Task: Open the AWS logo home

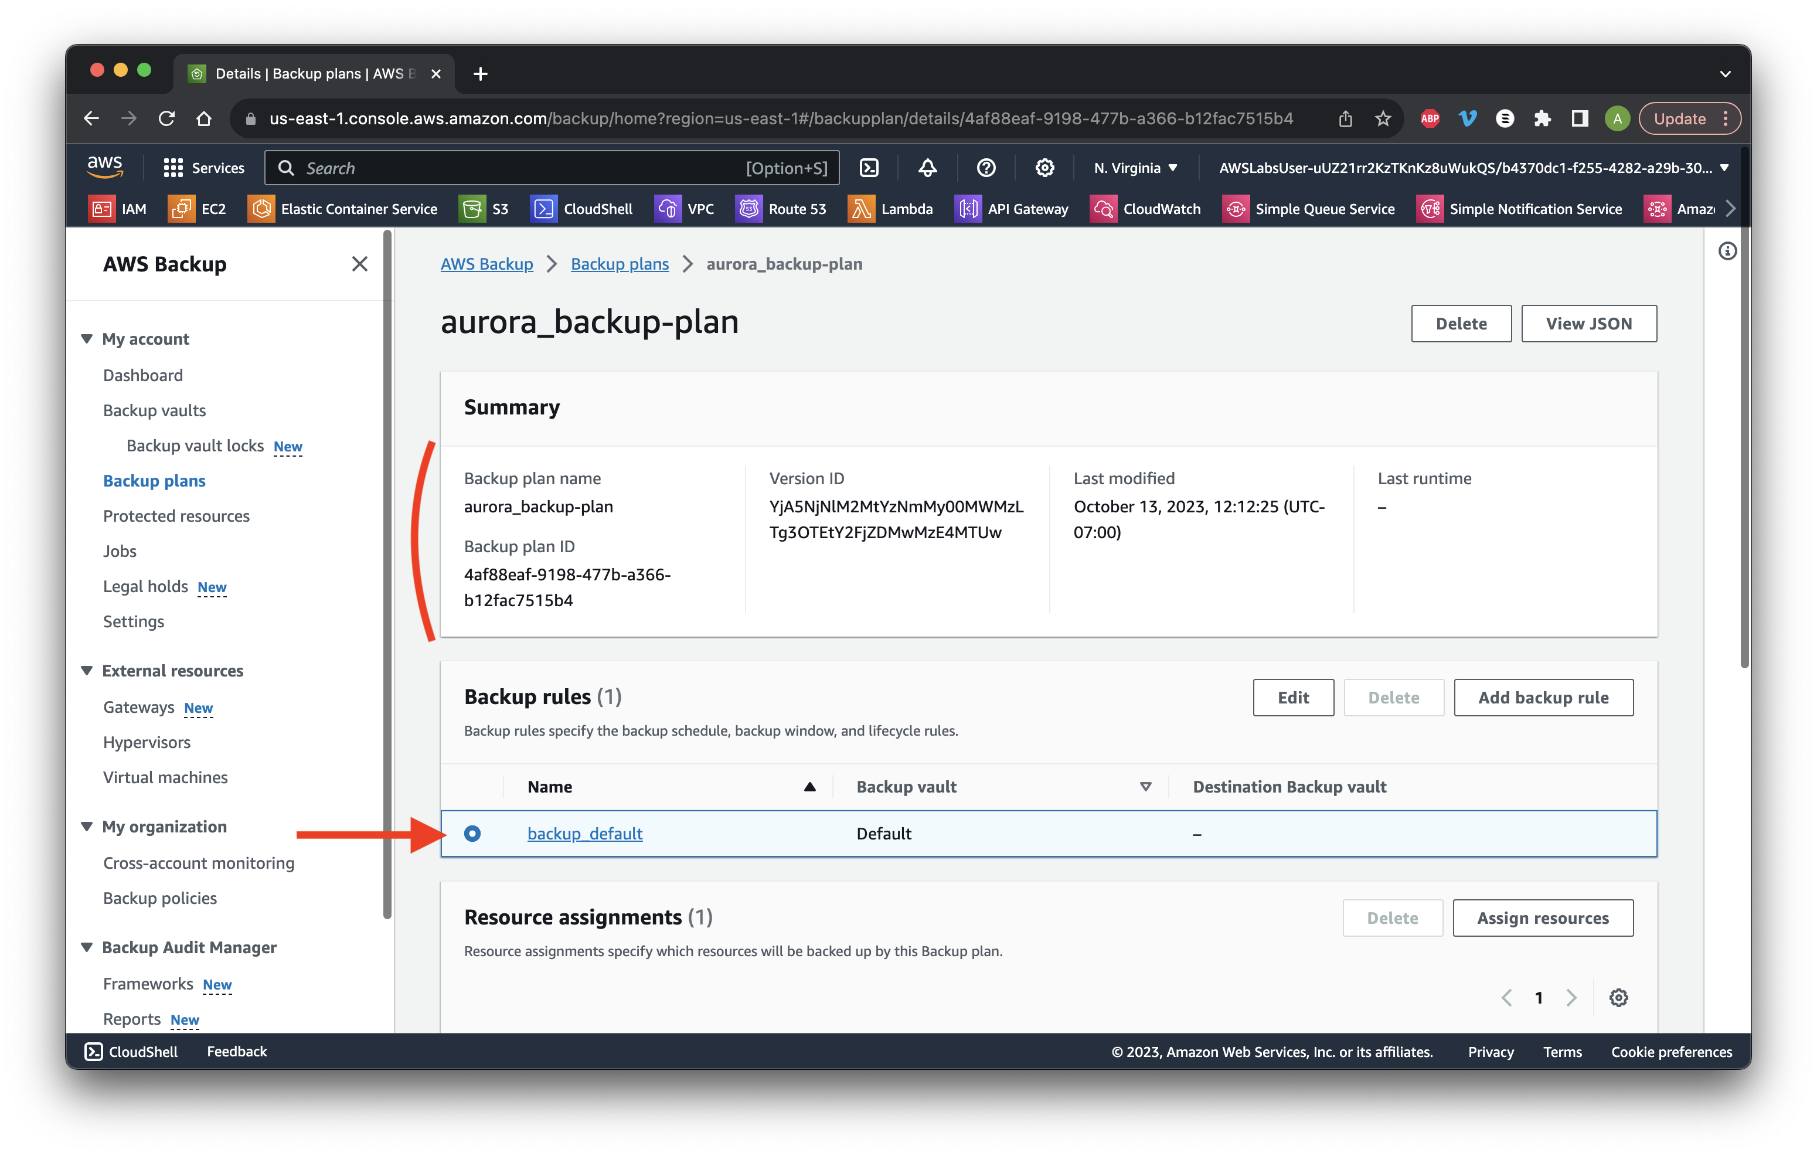Action: point(105,166)
